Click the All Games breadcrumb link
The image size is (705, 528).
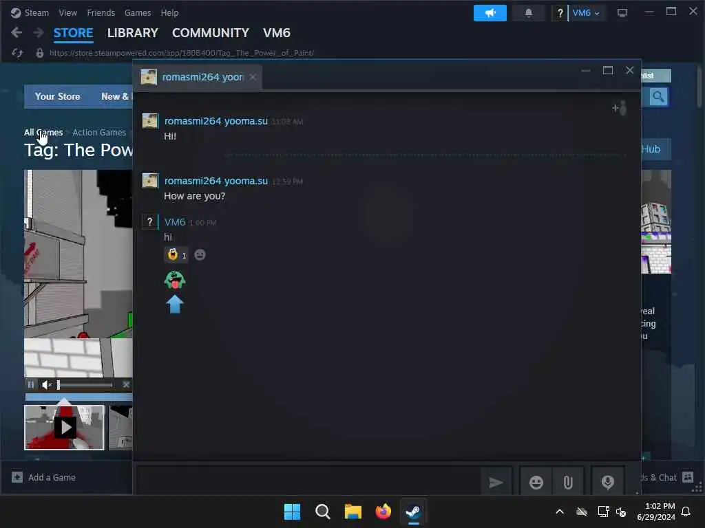43,133
